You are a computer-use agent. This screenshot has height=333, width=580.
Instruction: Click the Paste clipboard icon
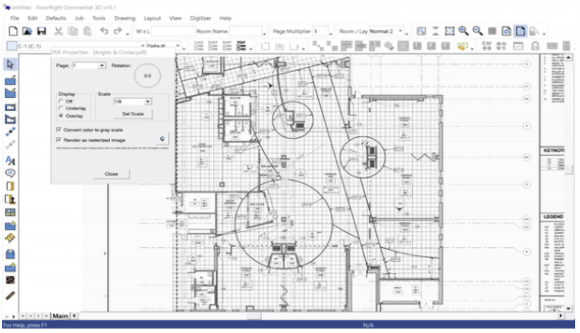[x=88, y=31]
